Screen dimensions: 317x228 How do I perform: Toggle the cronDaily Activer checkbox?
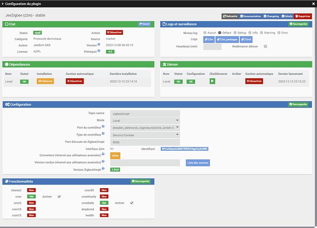click(131, 203)
